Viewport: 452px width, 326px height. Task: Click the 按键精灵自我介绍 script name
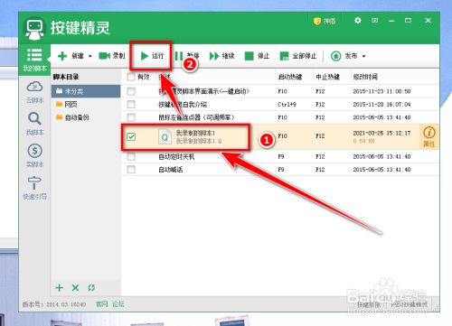pos(183,105)
